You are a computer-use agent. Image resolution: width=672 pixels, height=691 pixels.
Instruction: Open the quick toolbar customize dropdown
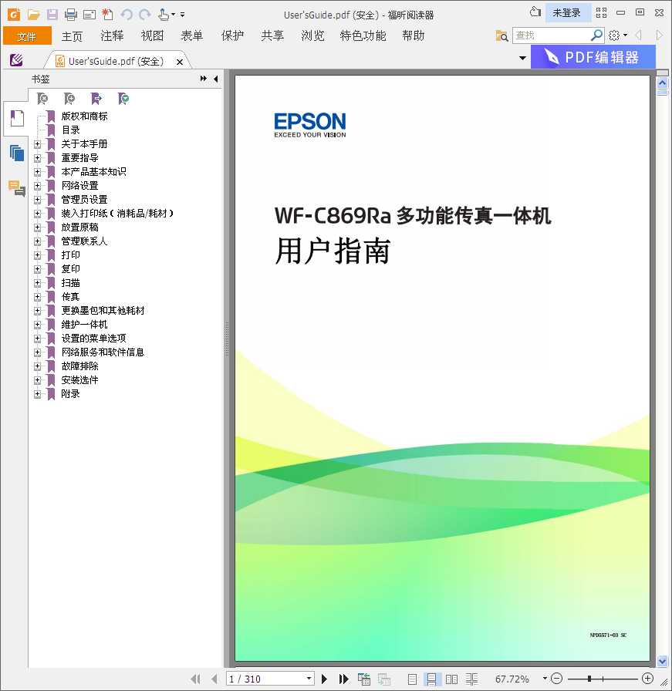183,15
